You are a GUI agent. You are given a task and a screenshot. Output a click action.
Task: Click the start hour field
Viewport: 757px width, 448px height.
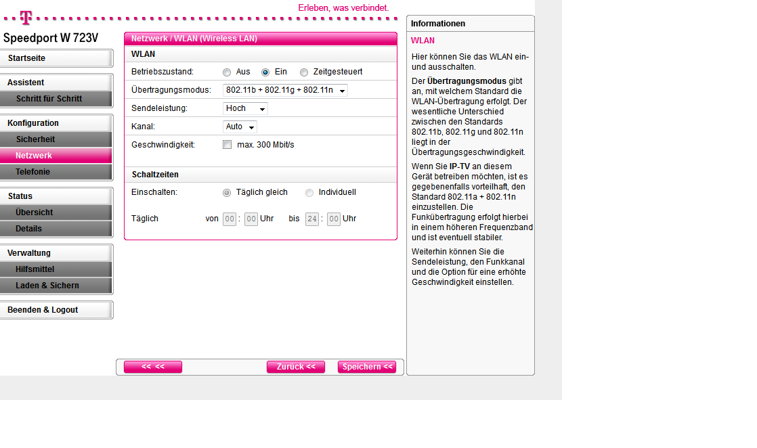(230, 219)
